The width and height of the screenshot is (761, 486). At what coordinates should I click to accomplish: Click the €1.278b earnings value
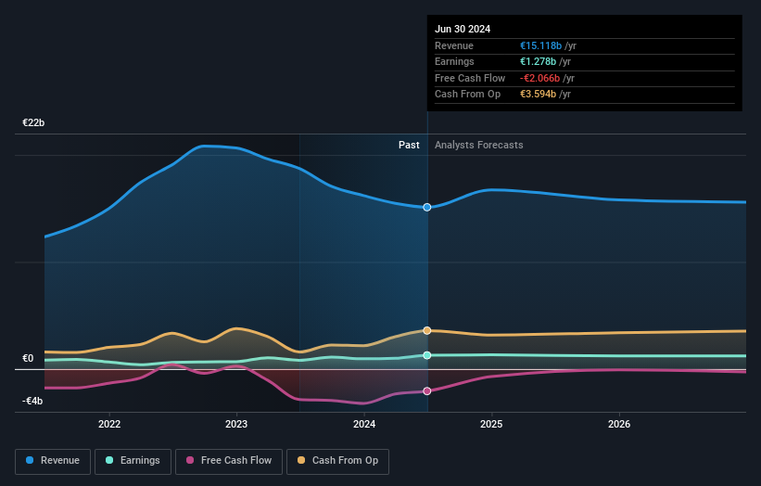coord(538,61)
